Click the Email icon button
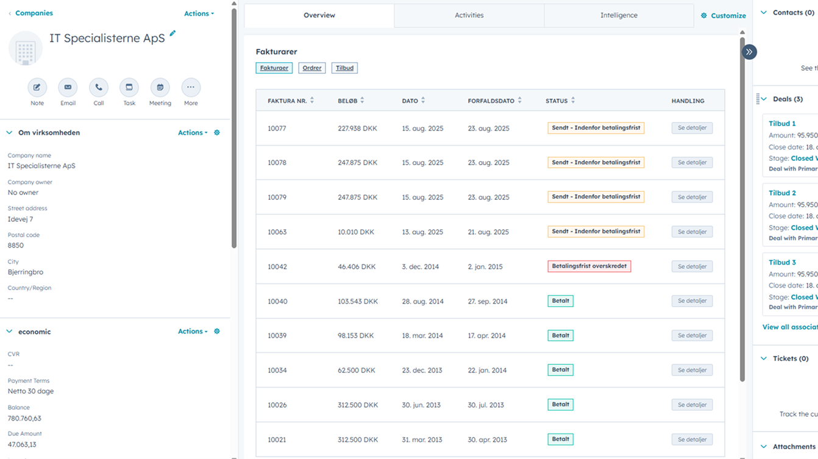818x459 pixels. pyautogui.click(x=68, y=88)
